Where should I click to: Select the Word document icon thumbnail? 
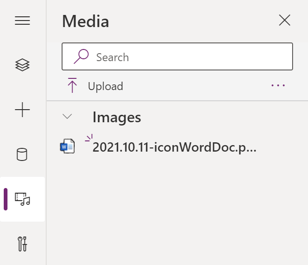point(68,146)
